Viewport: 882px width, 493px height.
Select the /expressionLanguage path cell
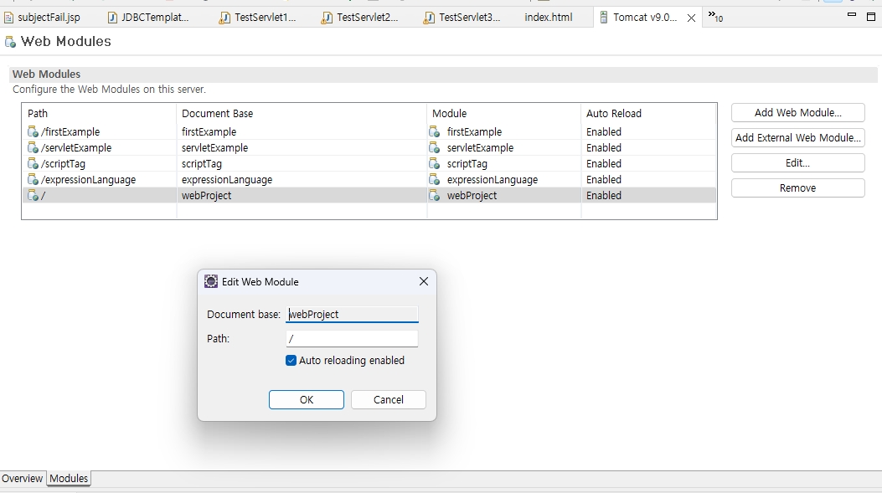pos(99,180)
